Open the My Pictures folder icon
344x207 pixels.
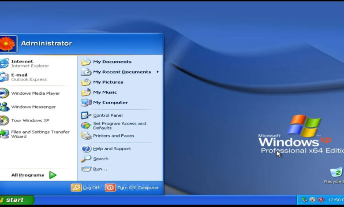click(x=86, y=82)
